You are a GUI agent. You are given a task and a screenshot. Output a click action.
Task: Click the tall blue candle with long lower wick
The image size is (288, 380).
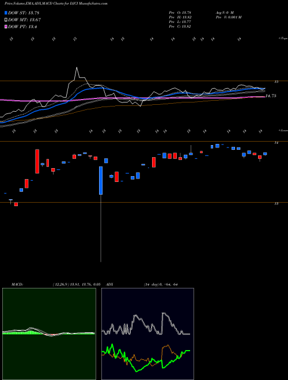101,180
